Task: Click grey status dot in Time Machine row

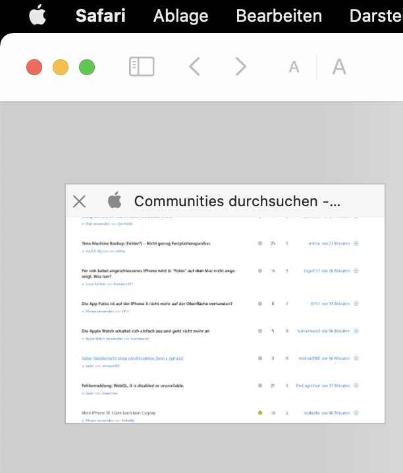Action: pyautogui.click(x=260, y=243)
